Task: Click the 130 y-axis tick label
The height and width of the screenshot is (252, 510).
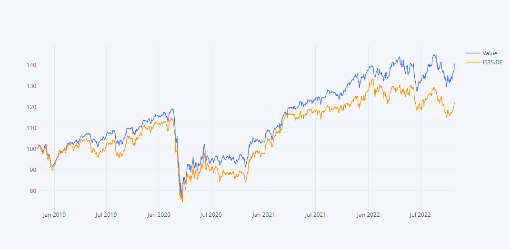Action: [x=32, y=86]
